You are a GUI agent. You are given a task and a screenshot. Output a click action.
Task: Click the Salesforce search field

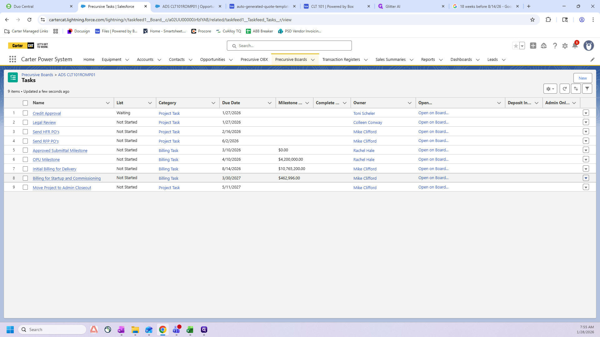(x=289, y=46)
